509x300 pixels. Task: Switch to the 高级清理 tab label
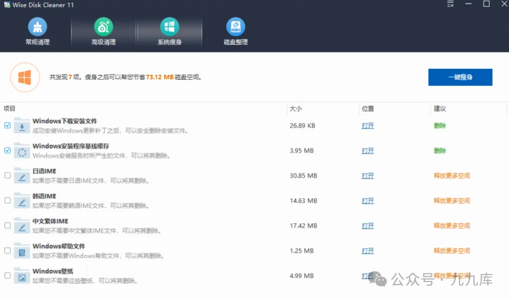104,42
